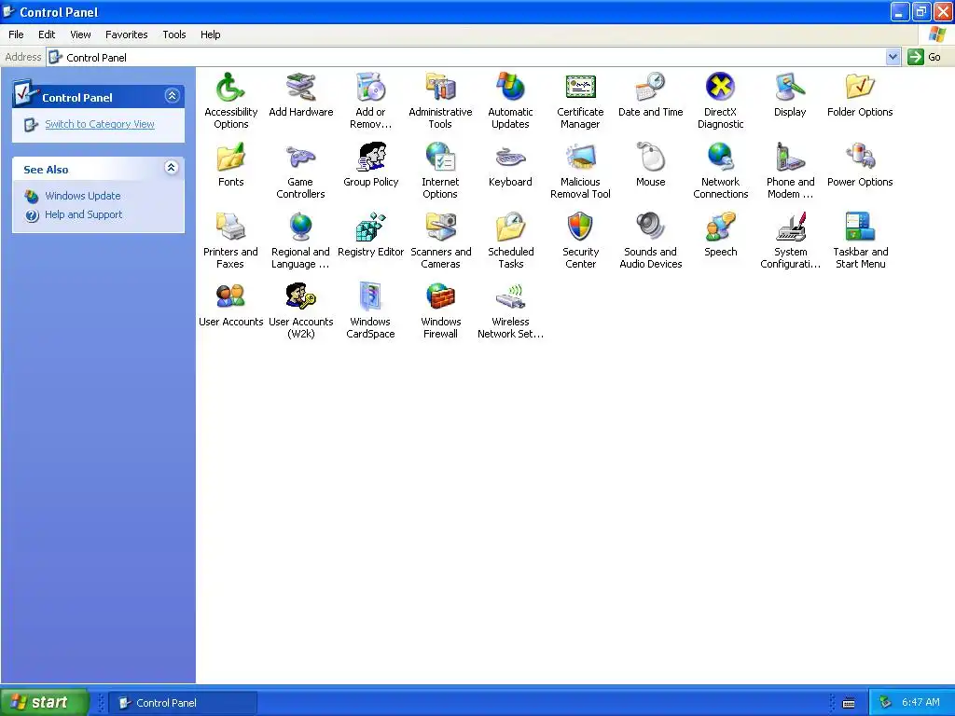
Task: Open Automatic Updates icon
Action: (x=510, y=87)
